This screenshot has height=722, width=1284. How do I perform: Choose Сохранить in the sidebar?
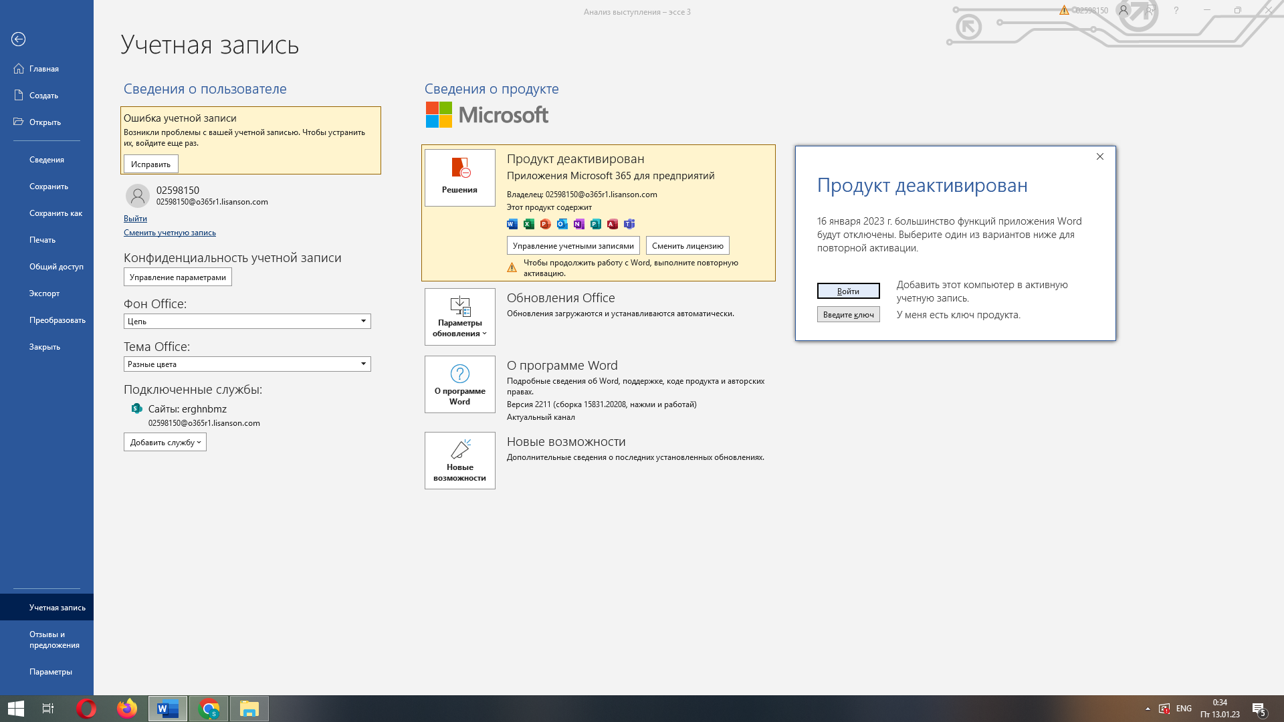click(x=47, y=187)
